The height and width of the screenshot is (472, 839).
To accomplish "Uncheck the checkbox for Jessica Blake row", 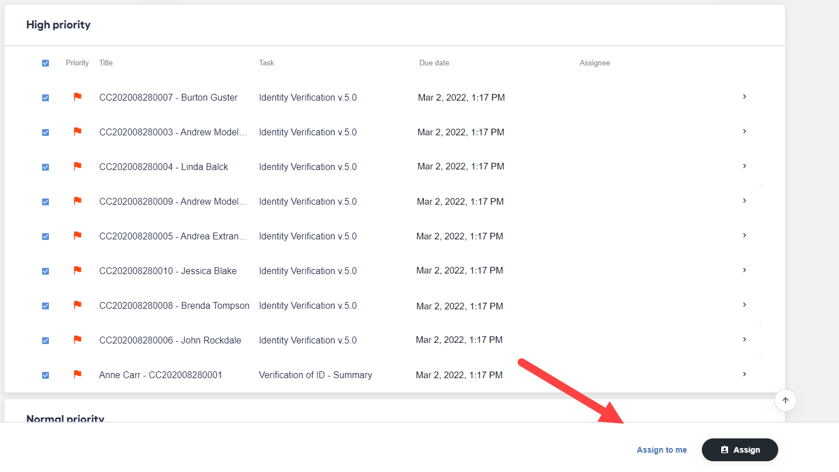I will pyautogui.click(x=46, y=271).
